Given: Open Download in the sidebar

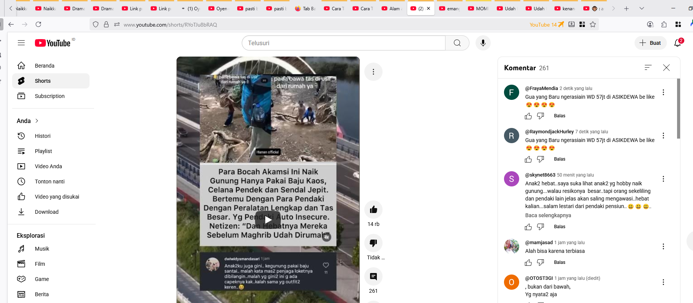Looking at the screenshot, I should 51,212.
